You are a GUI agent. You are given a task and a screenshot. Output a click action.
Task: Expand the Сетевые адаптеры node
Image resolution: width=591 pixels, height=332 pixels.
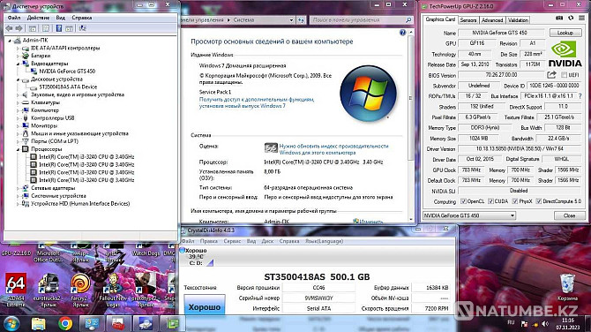tap(18, 188)
